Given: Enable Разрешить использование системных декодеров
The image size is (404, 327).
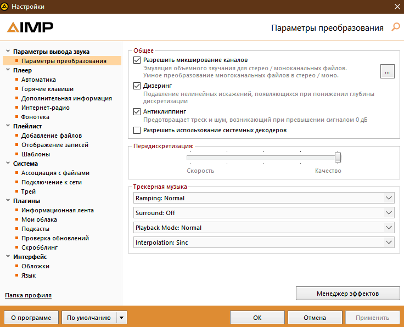Looking at the screenshot, I should [x=137, y=131].
